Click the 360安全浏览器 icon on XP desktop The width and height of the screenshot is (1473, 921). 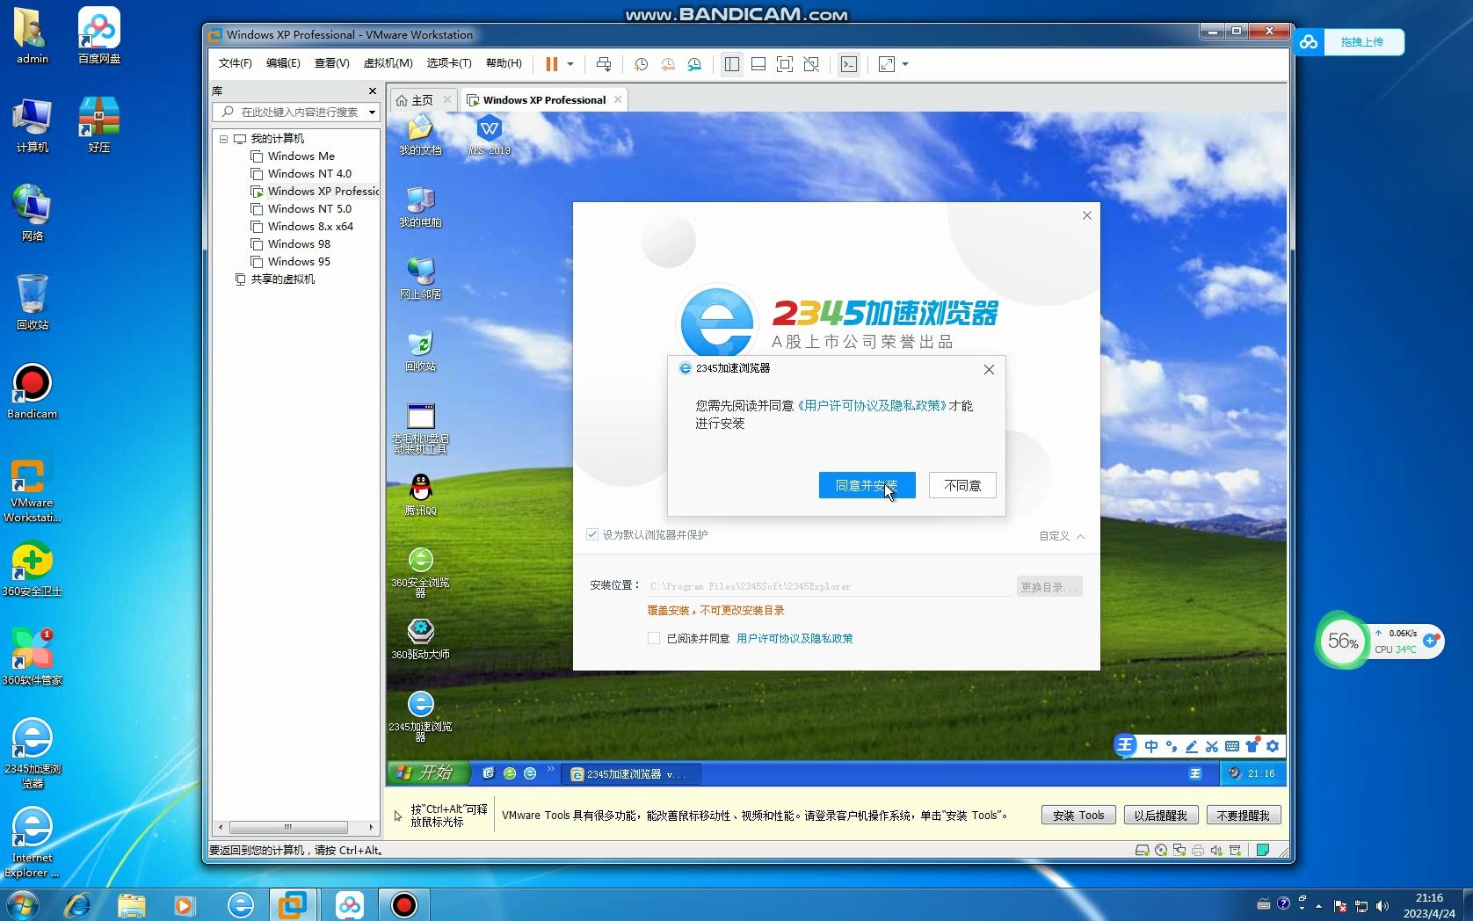pos(420,572)
